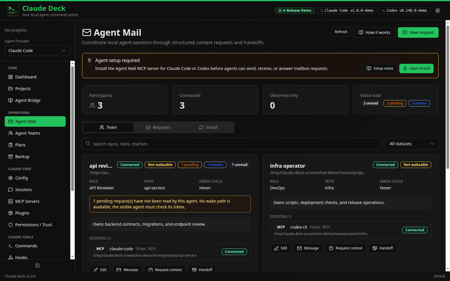450x281 pixels.
Task: Open Plugins page
Action: (x=35, y=213)
